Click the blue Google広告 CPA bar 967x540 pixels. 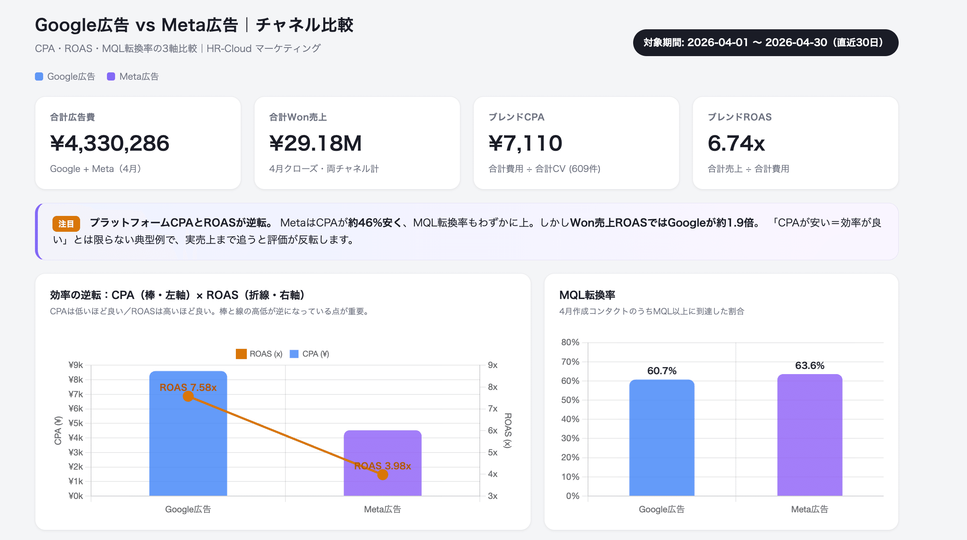(x=188, y=433)
